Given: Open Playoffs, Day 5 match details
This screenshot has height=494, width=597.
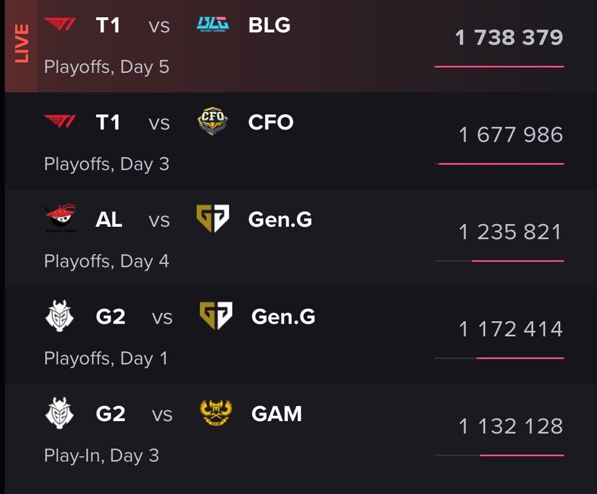Looking at the screenshot, I should 107,66.
